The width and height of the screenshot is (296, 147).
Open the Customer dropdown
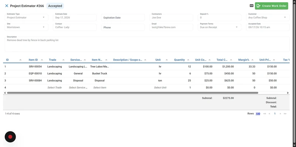[x=268, y=17]
